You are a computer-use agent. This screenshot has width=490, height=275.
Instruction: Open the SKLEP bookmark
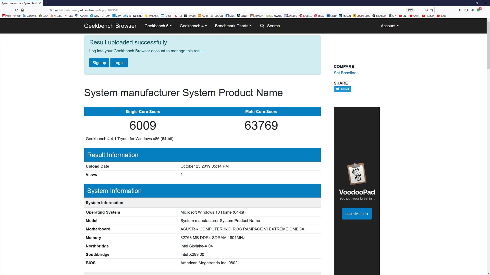pyautogui.click(x=332, y=16)
